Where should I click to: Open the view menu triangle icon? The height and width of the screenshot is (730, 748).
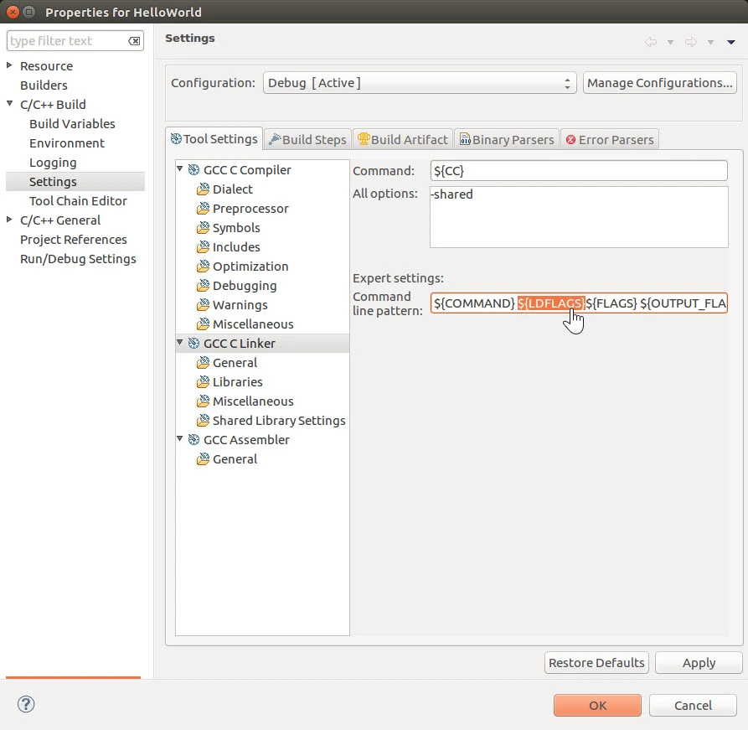pos(730,42)
